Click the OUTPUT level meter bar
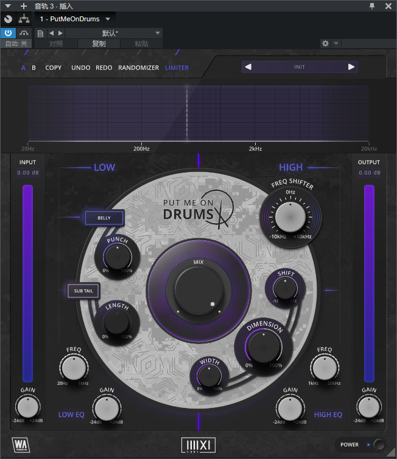This screenshot has height=459, width=397. click(370, 283)
